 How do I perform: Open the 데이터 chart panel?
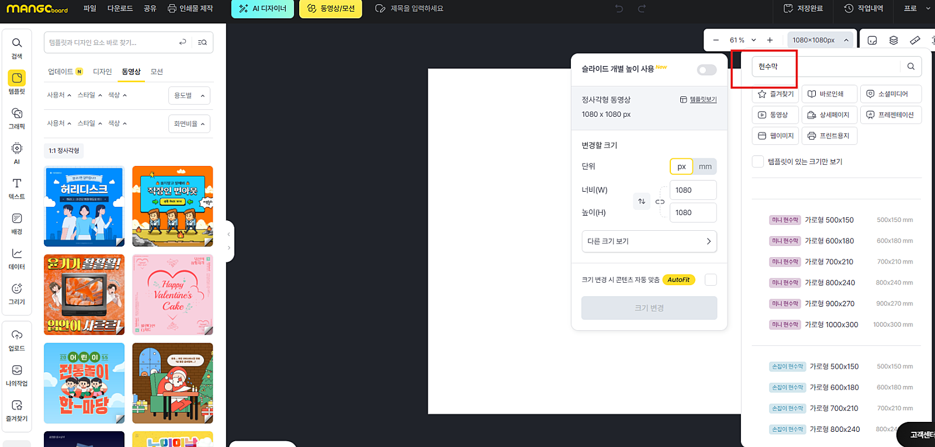[x=17, y=258]
